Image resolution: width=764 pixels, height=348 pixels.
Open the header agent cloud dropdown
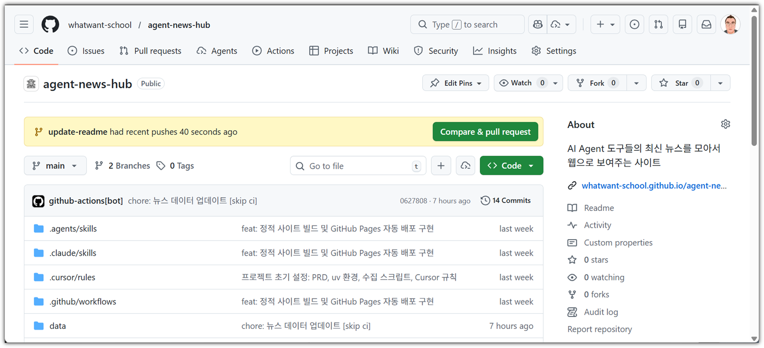[561, 24]
